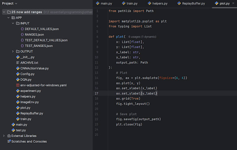Click the Python icon beside main.py in tree
237x150 pixels.
[x=13, y=125]
